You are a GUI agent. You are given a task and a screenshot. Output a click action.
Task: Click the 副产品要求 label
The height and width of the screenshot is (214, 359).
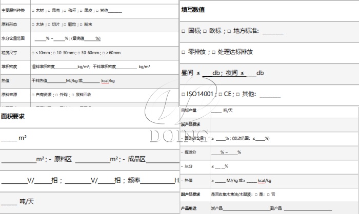(x=190, y=195)
